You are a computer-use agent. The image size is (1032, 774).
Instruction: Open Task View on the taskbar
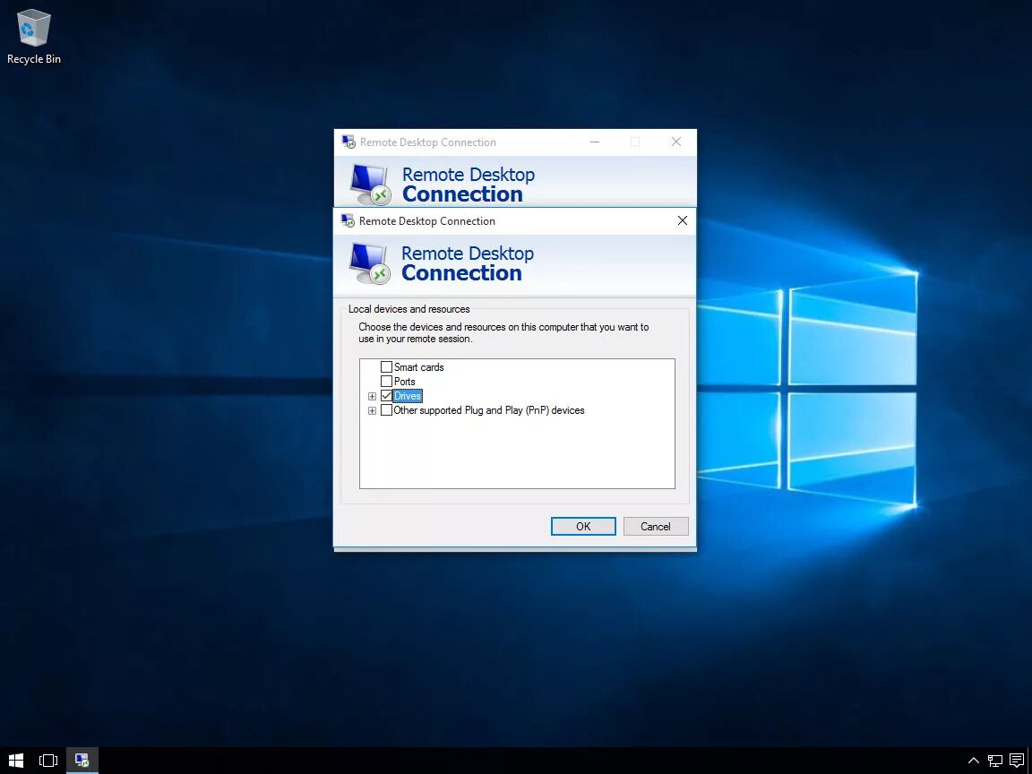[48, 761]
